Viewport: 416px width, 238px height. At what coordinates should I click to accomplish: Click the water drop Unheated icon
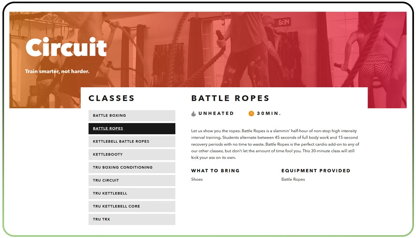(x=194, y=114)
